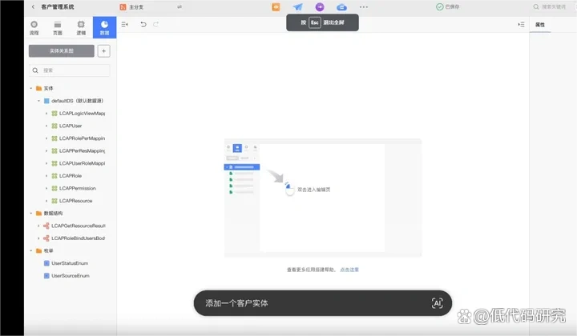Click the UserSourceEnum enum icon
This screenshot has height=336, width=577.
[46, 275]
